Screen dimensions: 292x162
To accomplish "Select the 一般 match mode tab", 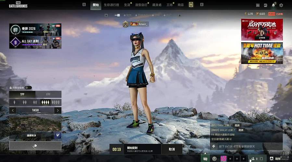I will pos(117,15).
